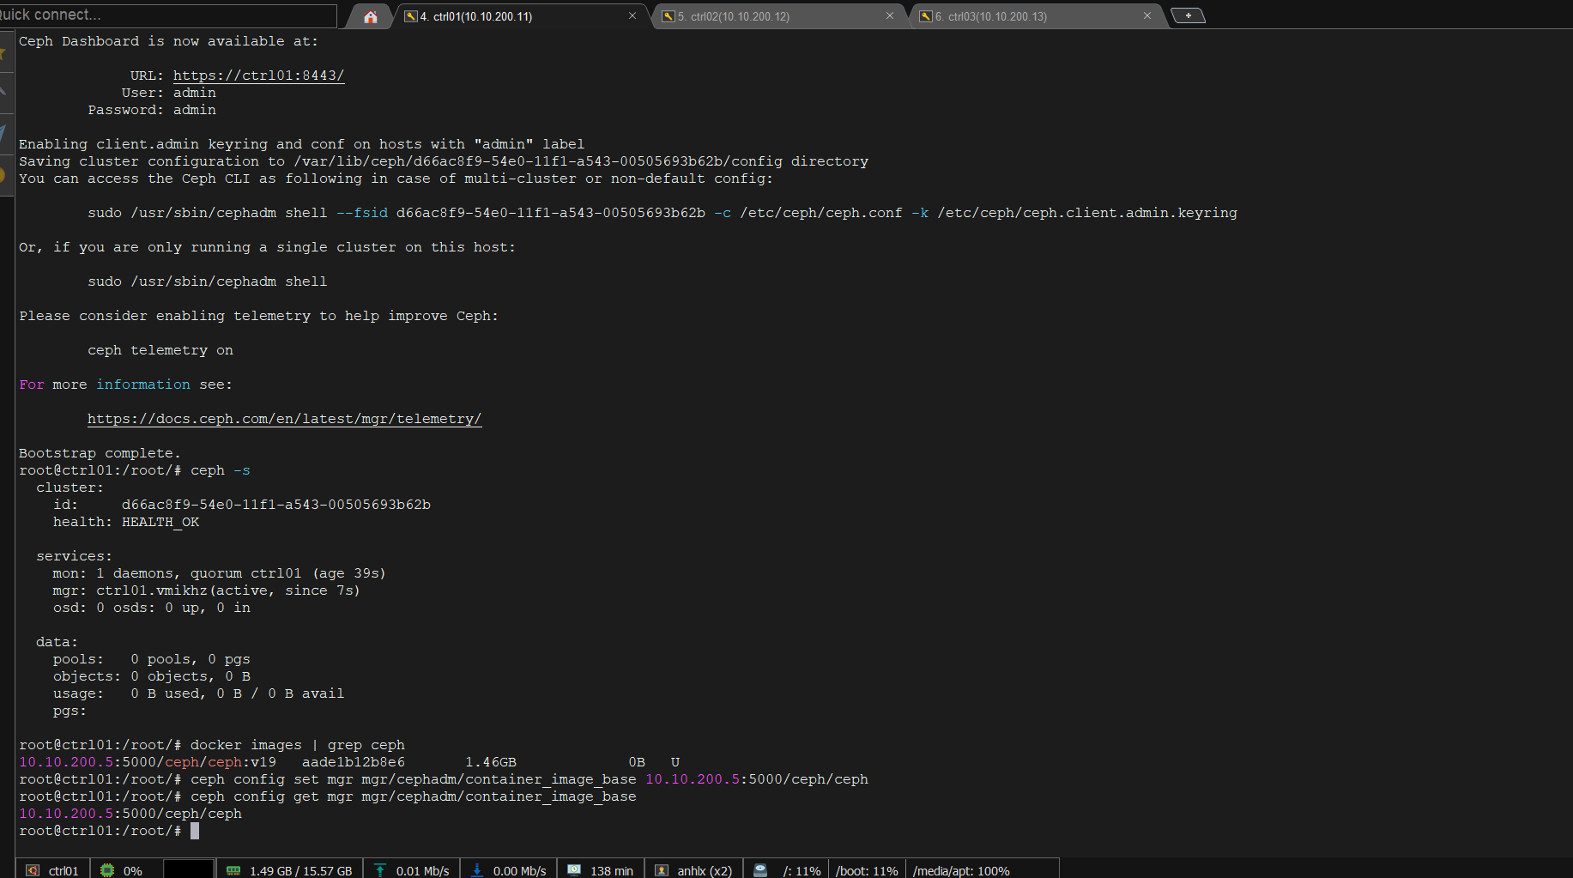Click the 'ceph telemetry on' command text
The image size is (1573, 878).
[160, 350]
